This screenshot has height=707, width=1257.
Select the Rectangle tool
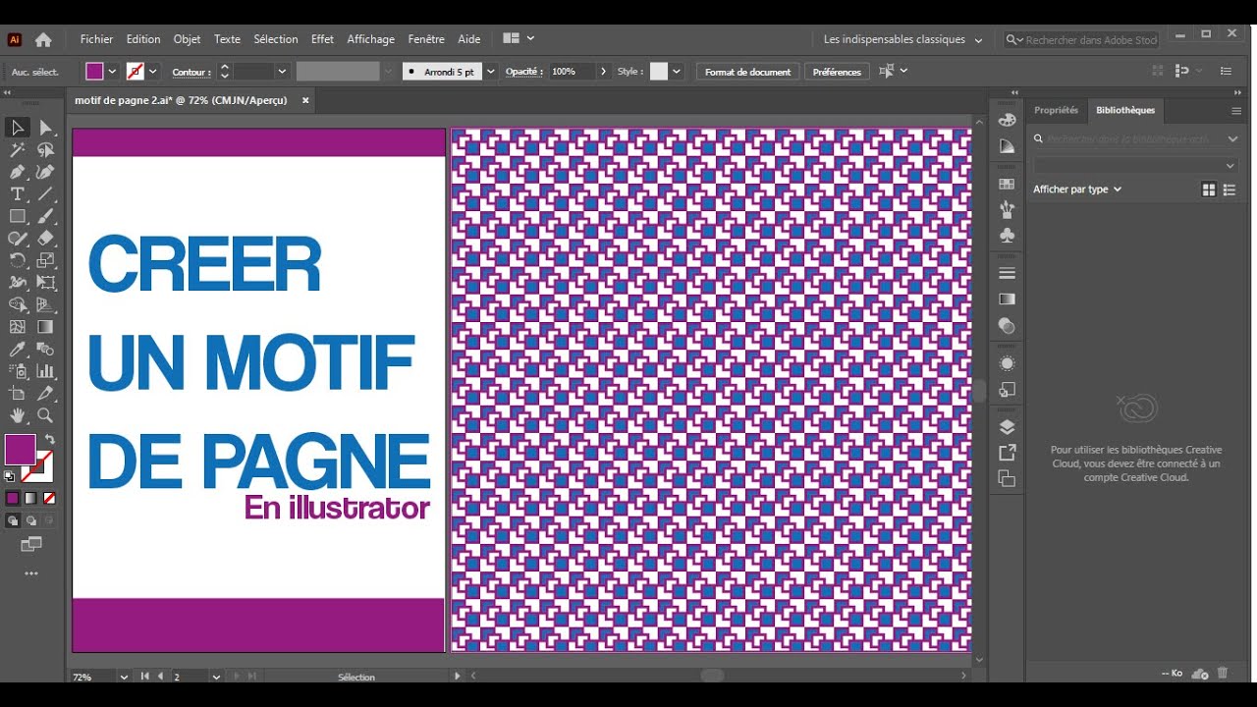17,216
